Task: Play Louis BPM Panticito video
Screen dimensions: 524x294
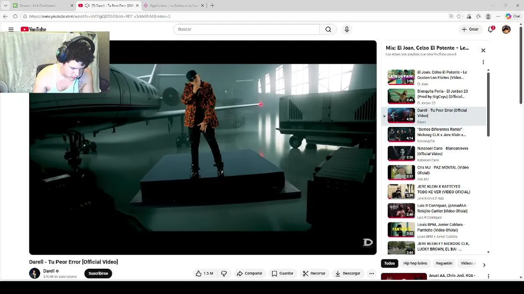Action: click(x=434, y=230)
